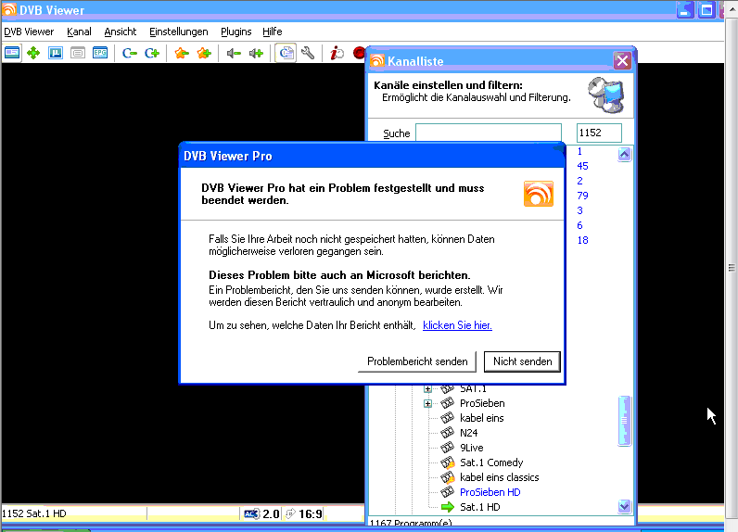This screenshot has height=532, width=738.
Task: Click the channel number field showing 1152
Action: 599,133
